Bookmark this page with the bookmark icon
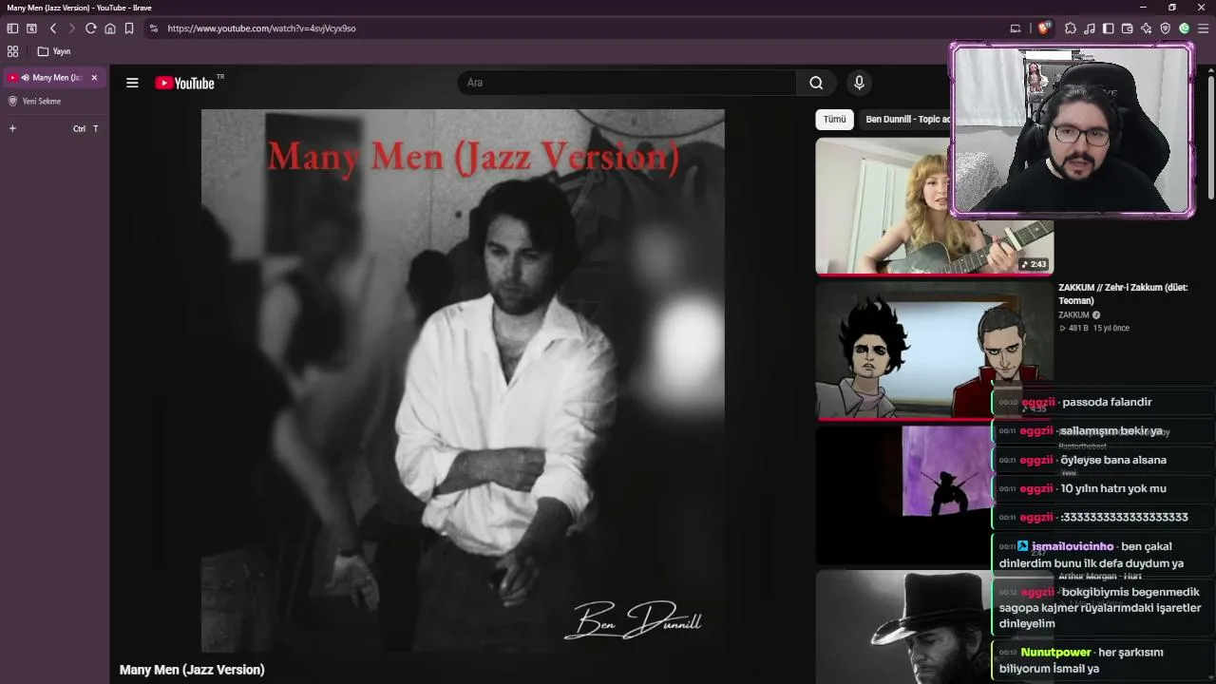Viewport: 1216px width, 684px height. point(129,28)
